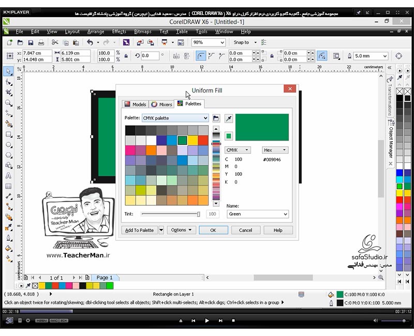Click the x position field 7.847 cm
Screen dimensions: 414x336
[x=37, y=53]
